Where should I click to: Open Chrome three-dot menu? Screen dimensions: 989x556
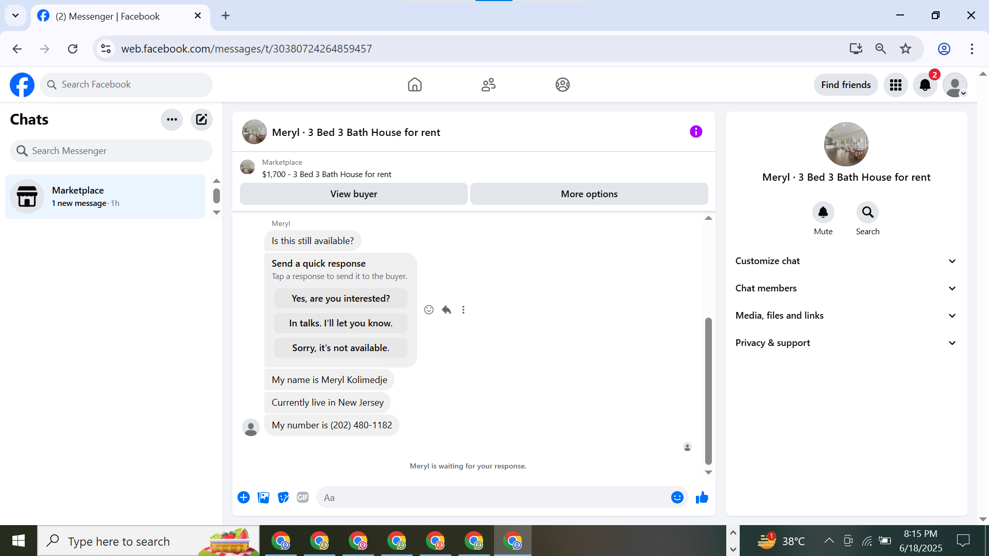[972, 49]
